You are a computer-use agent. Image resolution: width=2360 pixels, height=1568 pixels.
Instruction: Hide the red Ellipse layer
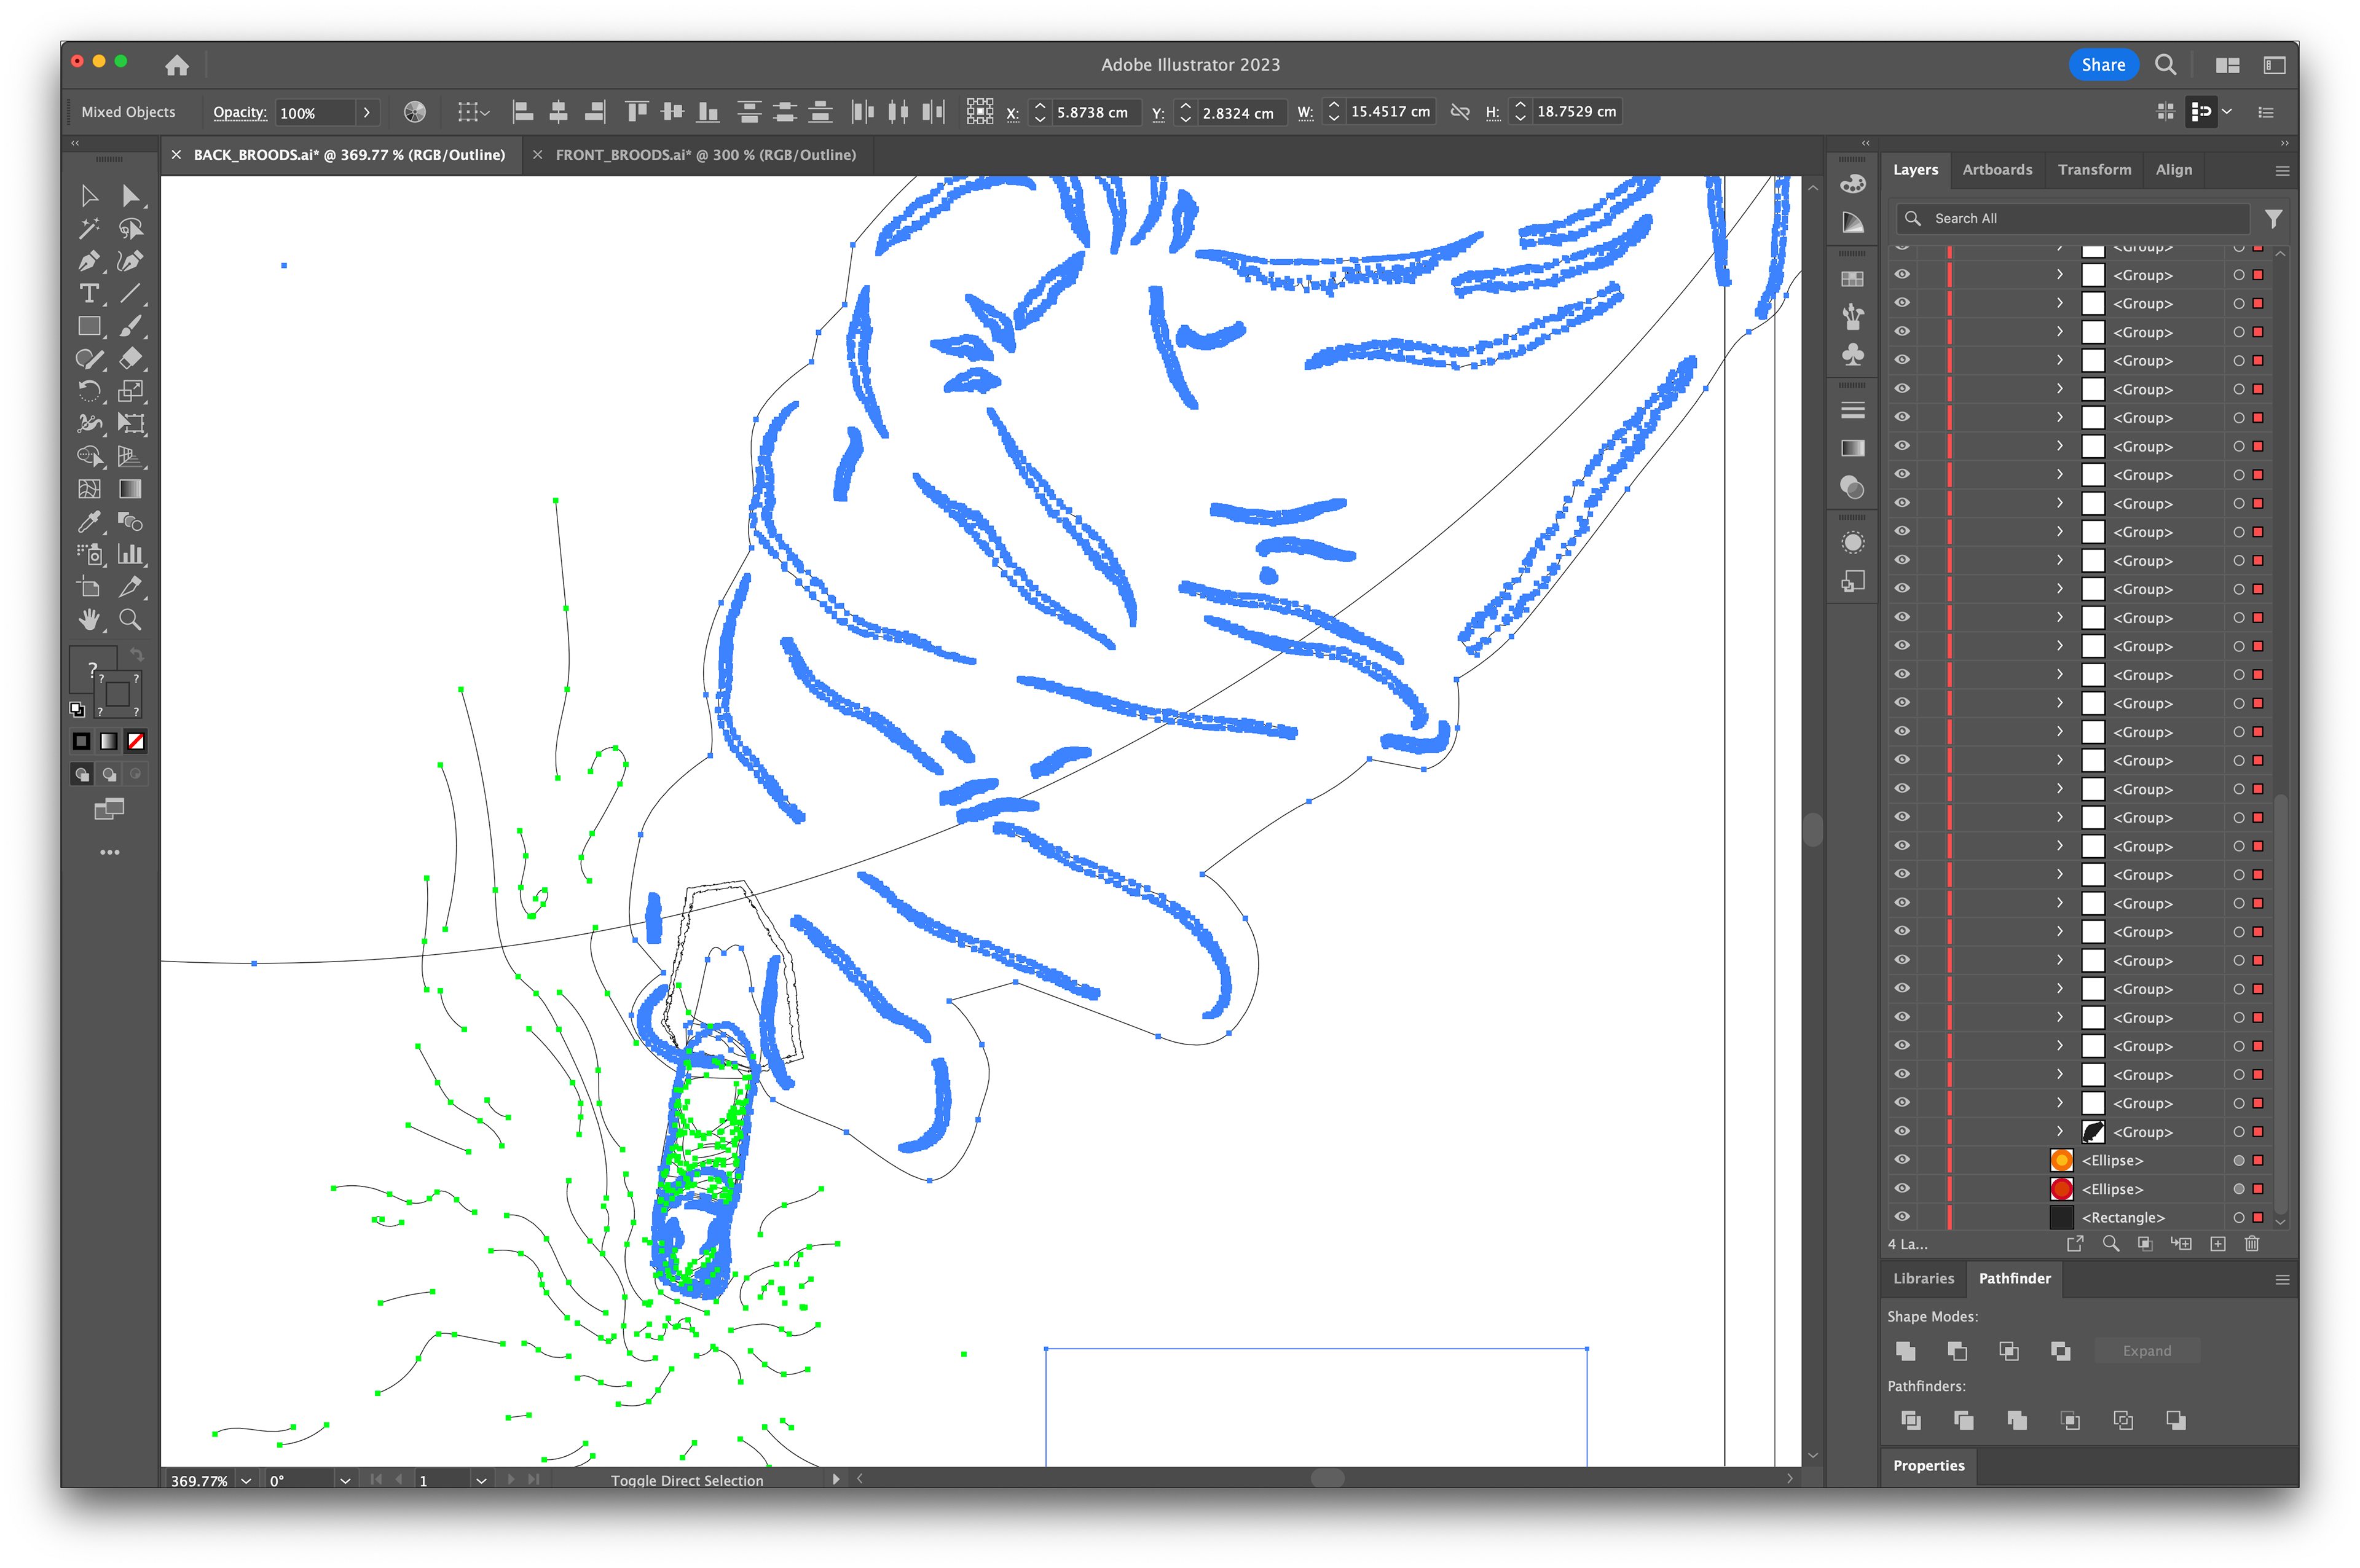[1902, 1189]
